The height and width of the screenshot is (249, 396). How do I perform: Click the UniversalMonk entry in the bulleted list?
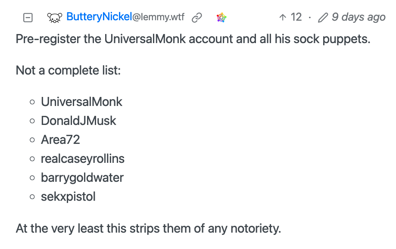tap(81, 102)
